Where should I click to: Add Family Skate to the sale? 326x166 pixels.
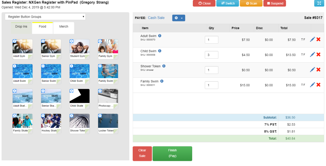point(22,124)
